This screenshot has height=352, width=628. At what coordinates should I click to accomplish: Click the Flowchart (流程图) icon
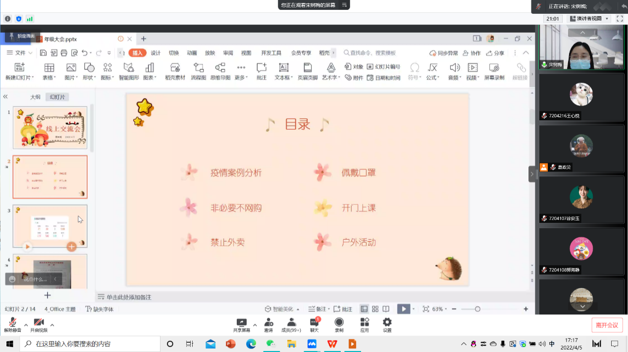[199, 68]
